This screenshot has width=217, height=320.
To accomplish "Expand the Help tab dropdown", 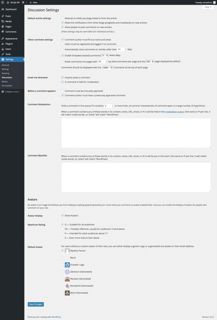I will coord(208,7).
